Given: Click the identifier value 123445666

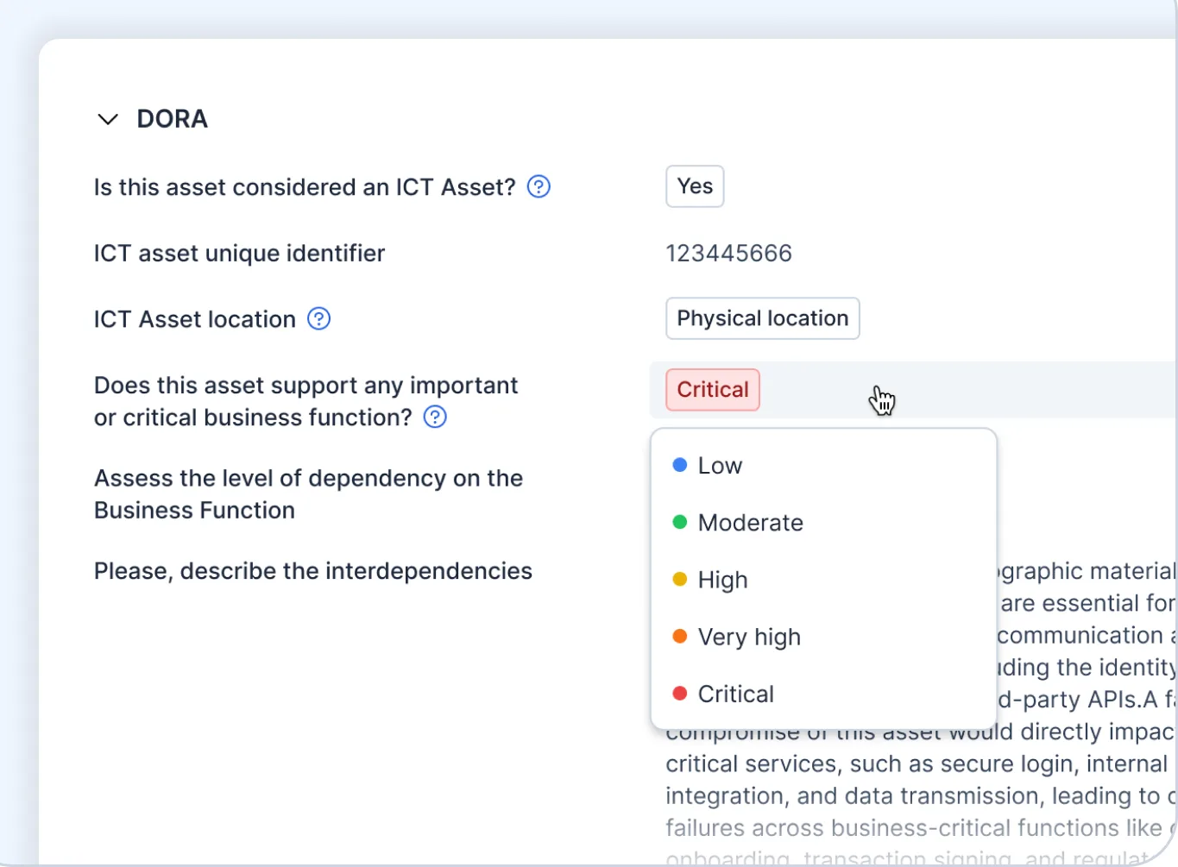Looking at the screenshot, I should (728, 254).
